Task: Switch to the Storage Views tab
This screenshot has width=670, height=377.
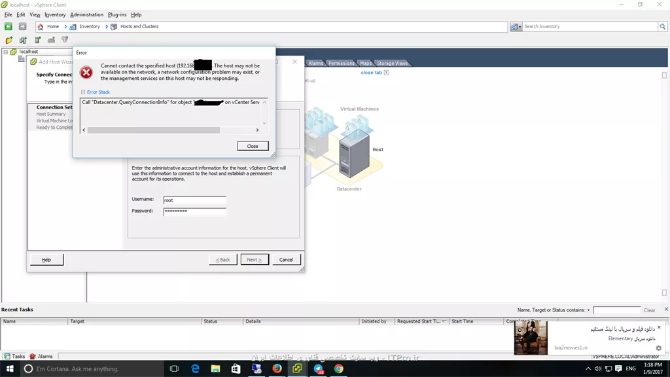Action: (393, 63)
